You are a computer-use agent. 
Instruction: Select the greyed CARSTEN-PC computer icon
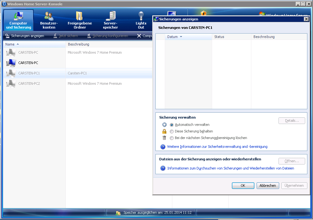[x=11, y=52]
